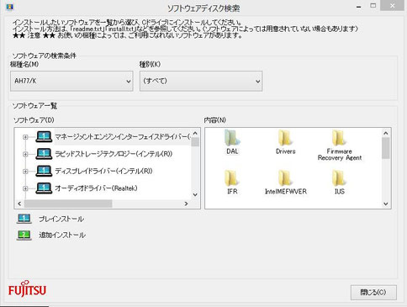Click software list scroll left arrow
The height and width of the screenshot is (307, 407).
(19, 204)
